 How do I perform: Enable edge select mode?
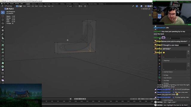tap(19, 6)
